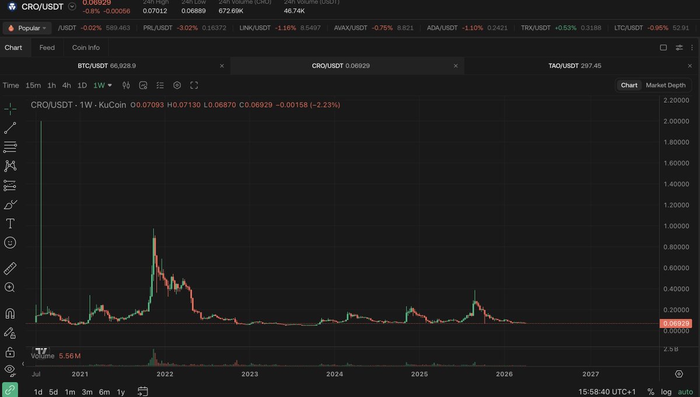Image resolution: width=700 pixels, height=397 pixels.
Task: Open the three-dot more options menu
Action: (693, 47)
